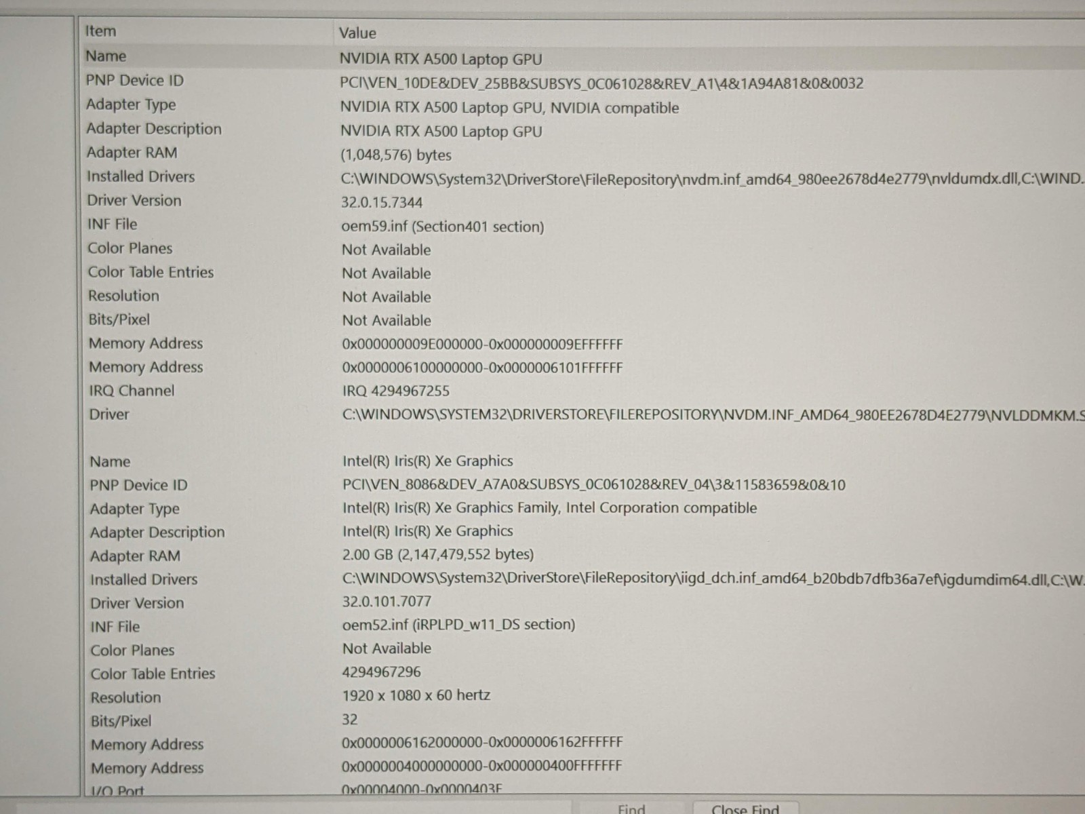The width and height of the screenshot is (1085, 814).
Task: Click the Adapter Description label in the Intel section
Action: pyautogui.click(x=157, y=532)
